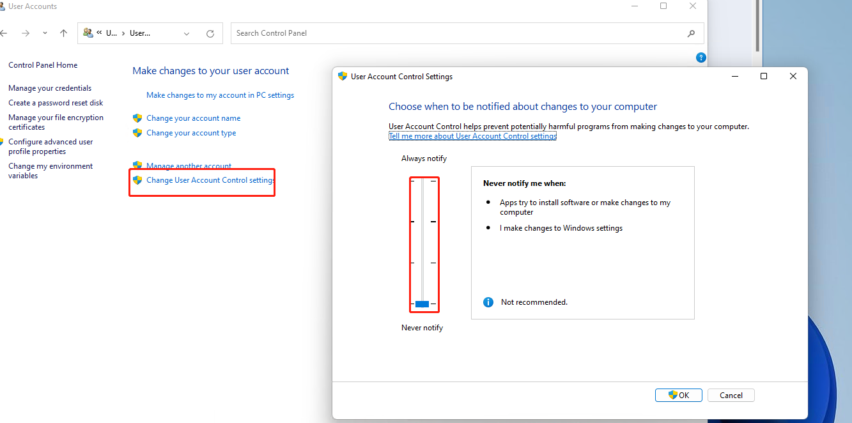Expand the address bar history dropdown

coord(187,33)
